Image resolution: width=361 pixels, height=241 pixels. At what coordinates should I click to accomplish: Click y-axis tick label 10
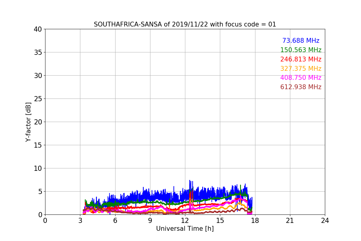pos(38,168)
